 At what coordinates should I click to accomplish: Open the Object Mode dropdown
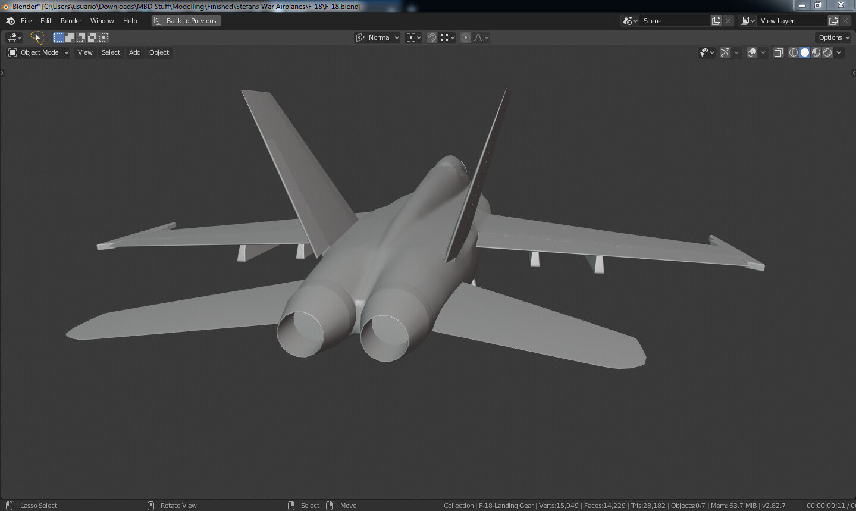pos(39,52)
